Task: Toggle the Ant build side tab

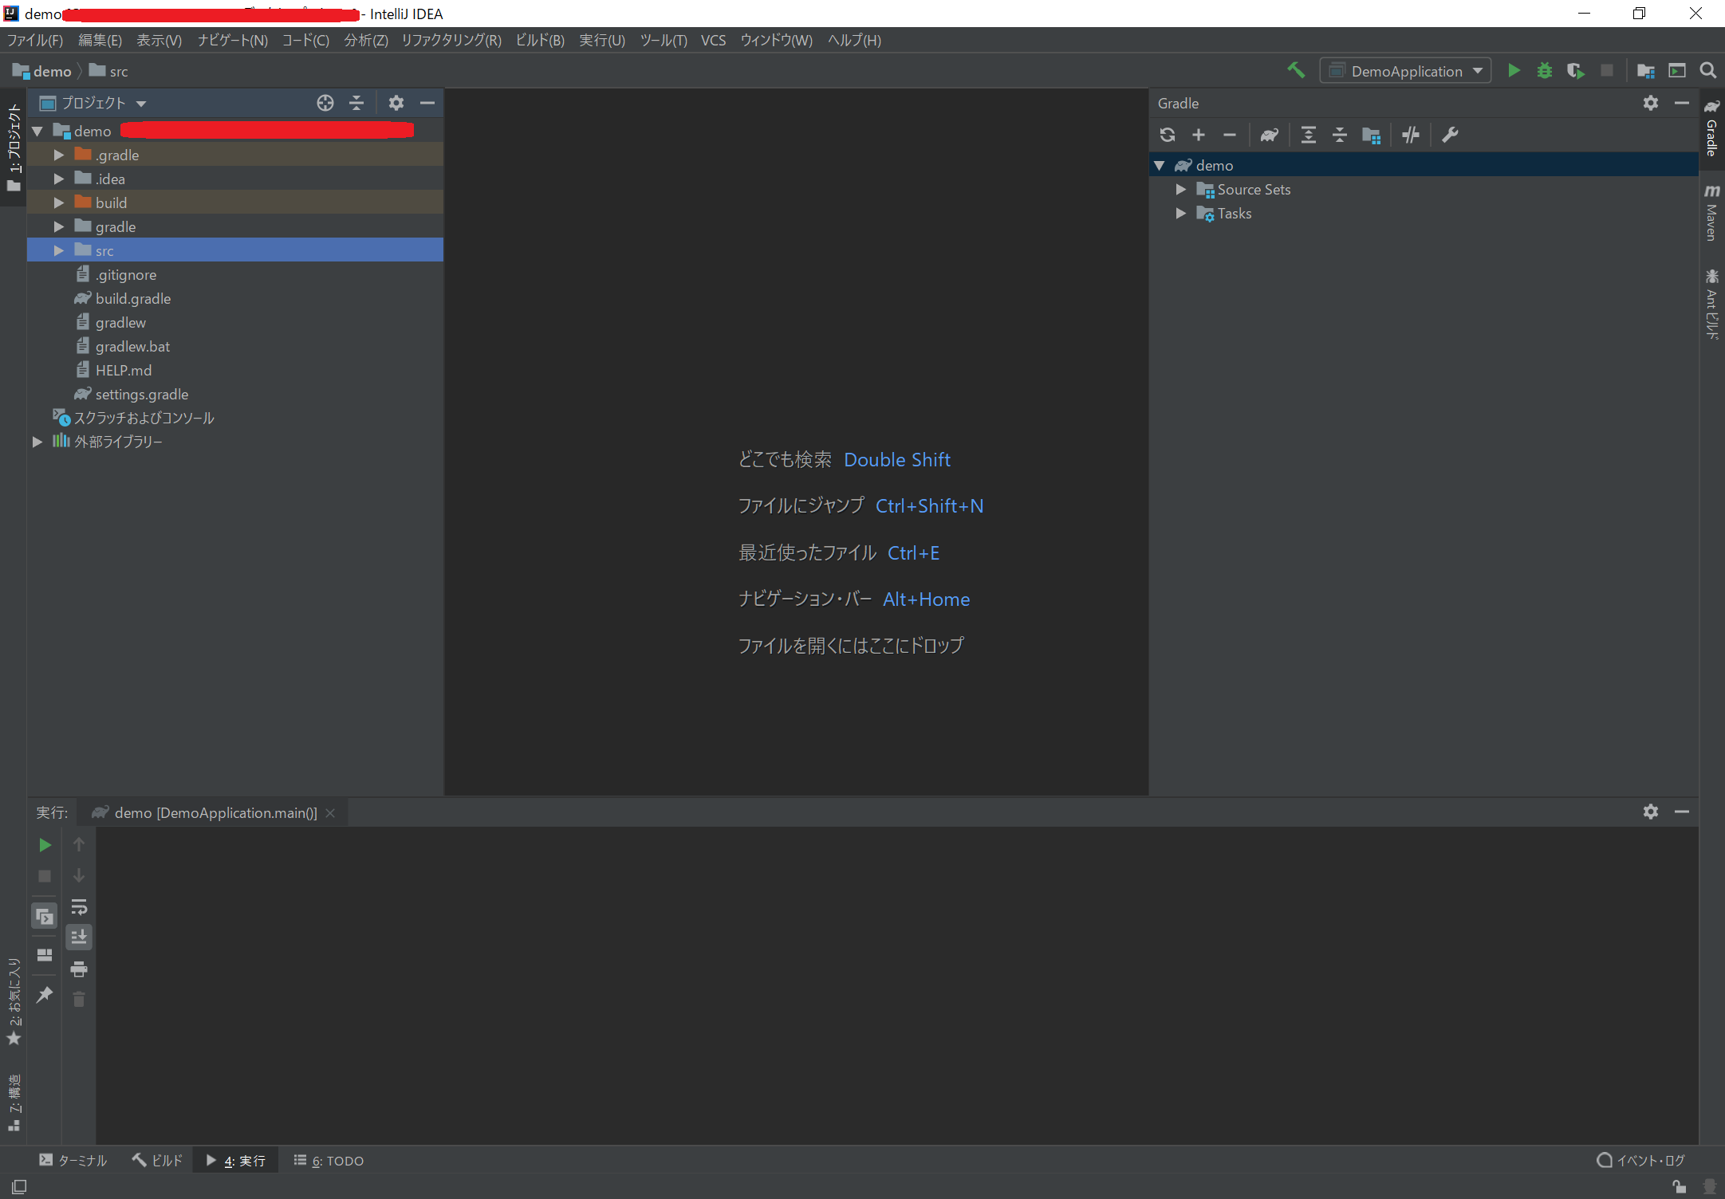Action: pos(1712,305)
